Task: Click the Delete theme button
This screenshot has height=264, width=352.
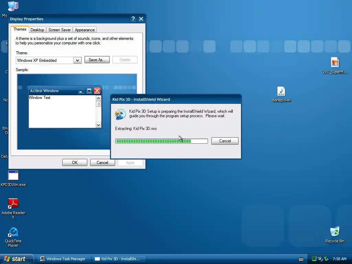Action: 125,60
